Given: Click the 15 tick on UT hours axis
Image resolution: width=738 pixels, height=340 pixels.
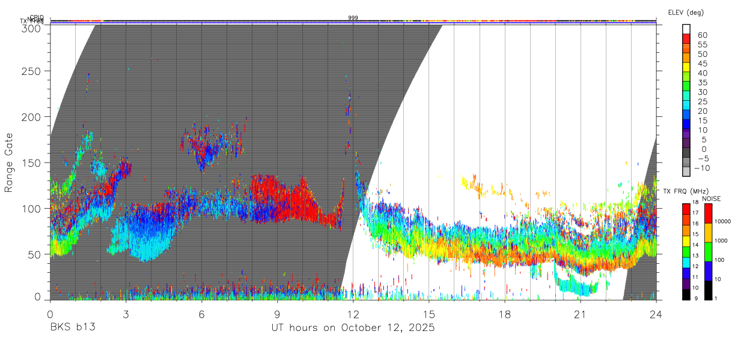Looking at the screenshot, I should point(429,314).
